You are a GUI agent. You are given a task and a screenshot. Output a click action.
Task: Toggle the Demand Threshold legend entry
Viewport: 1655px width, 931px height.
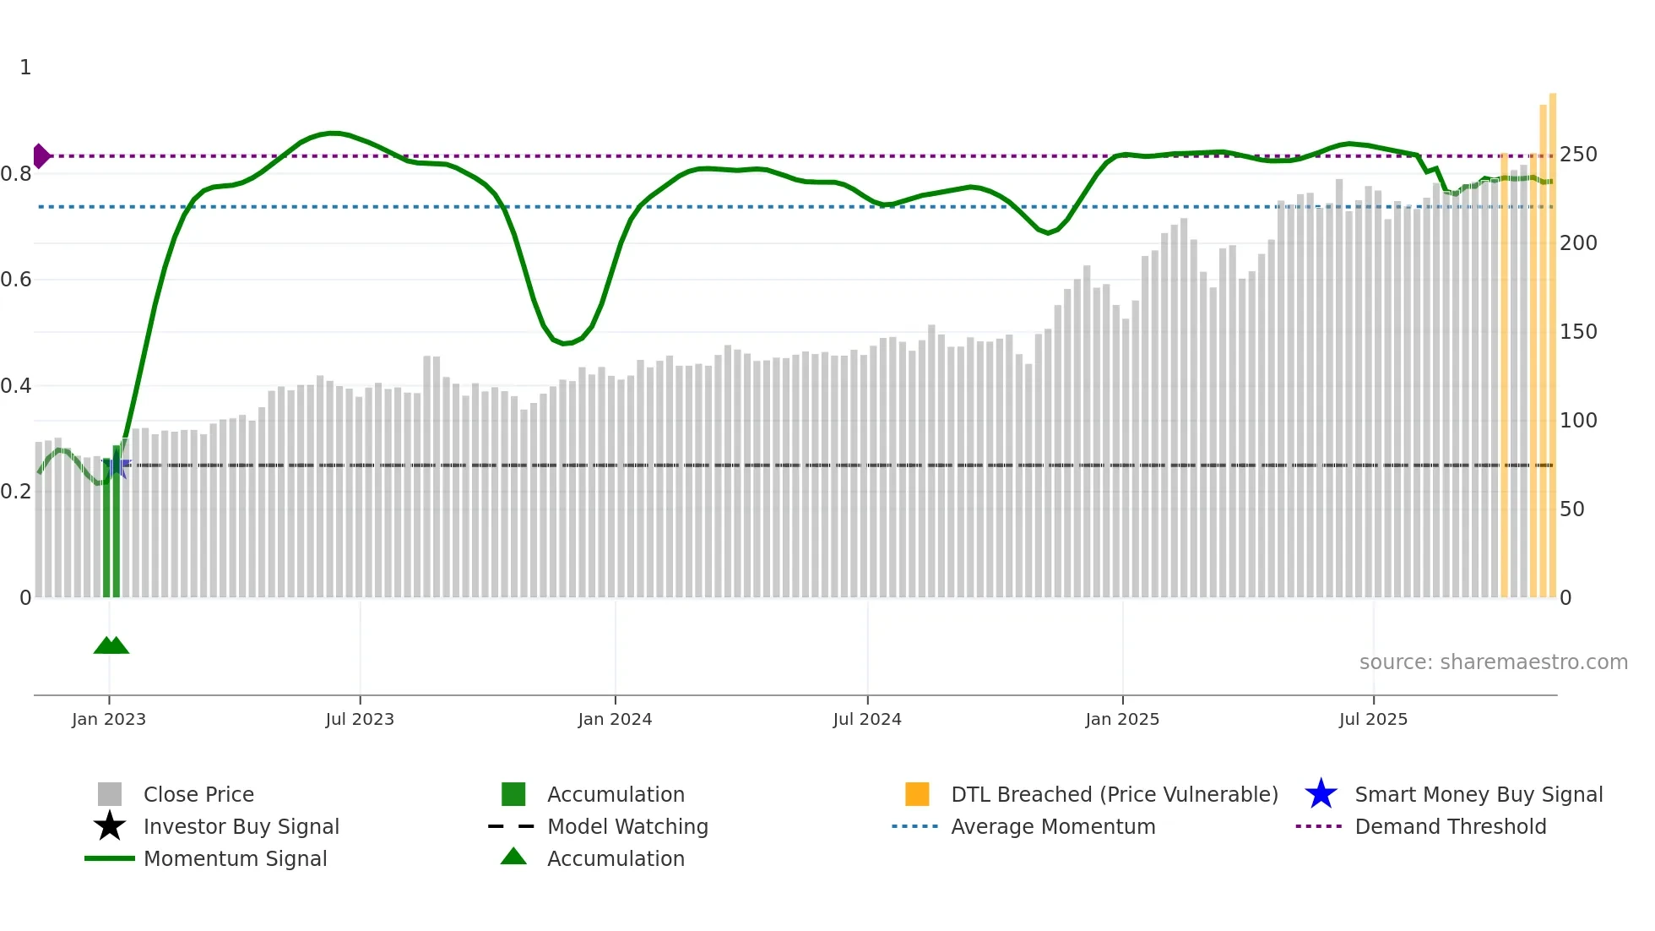click(1450, 826)
